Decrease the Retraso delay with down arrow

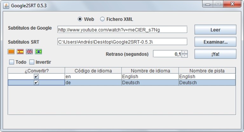[x=185, y=56]
